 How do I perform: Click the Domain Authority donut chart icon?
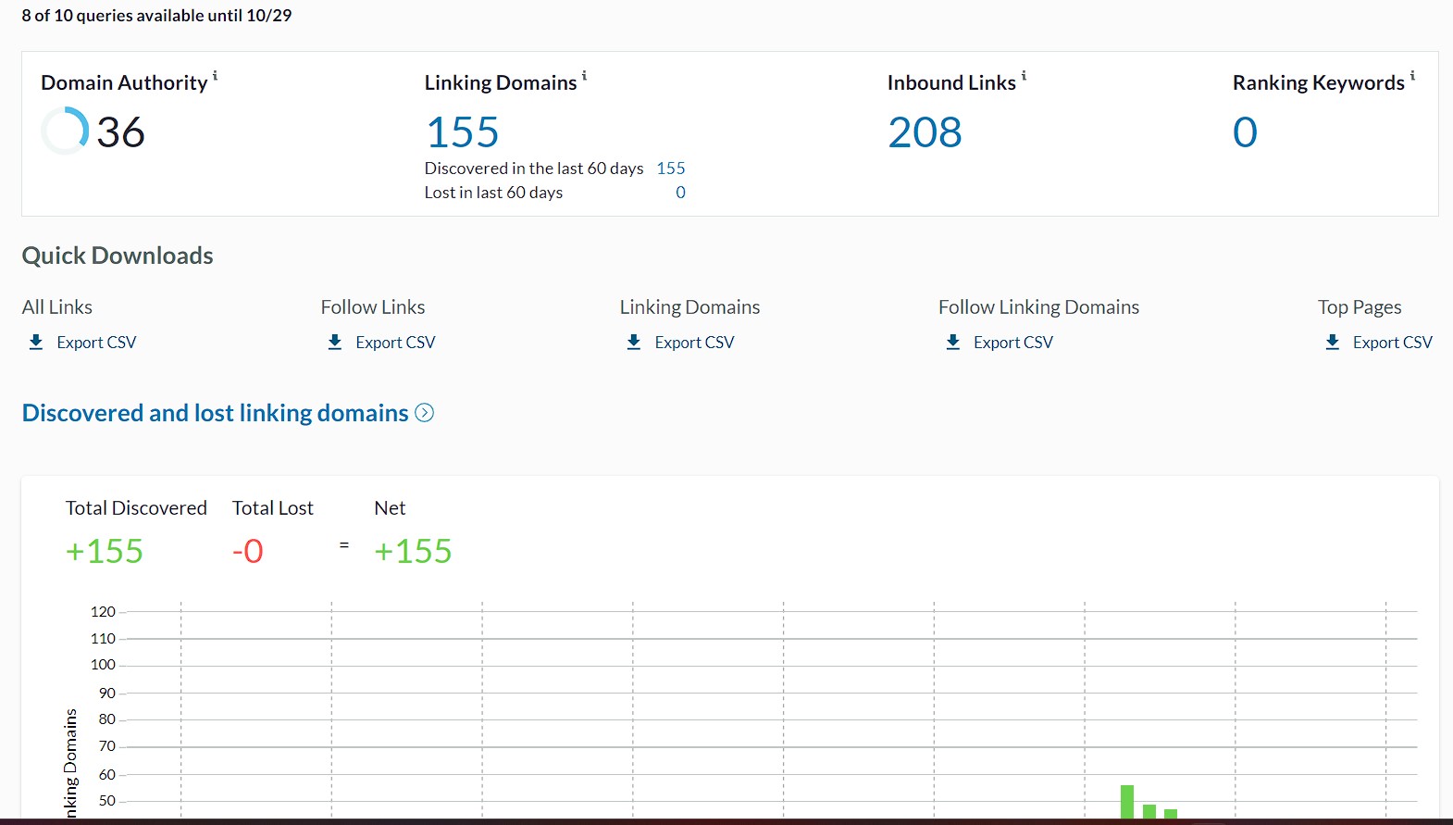[65, 131]
